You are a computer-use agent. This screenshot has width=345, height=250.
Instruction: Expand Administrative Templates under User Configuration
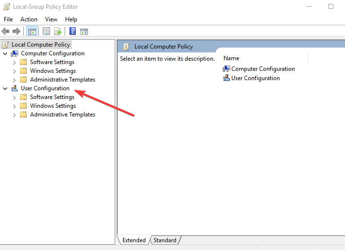click(14, 115)
